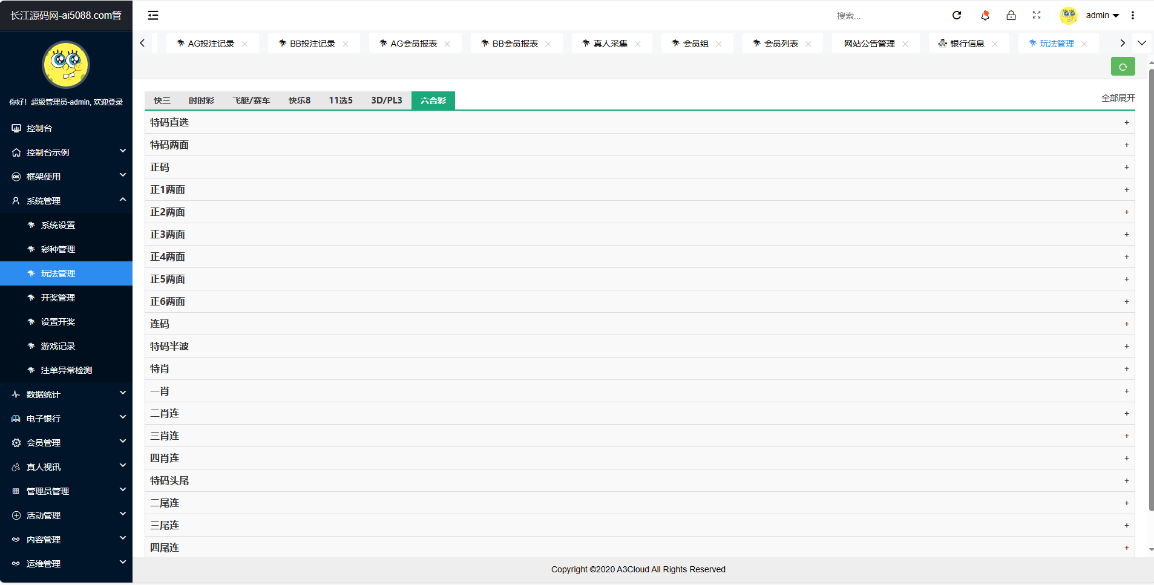Open 彩种管理 in sidebar
The height and width of the screenshot is (585, 1154).
(66, 249)
